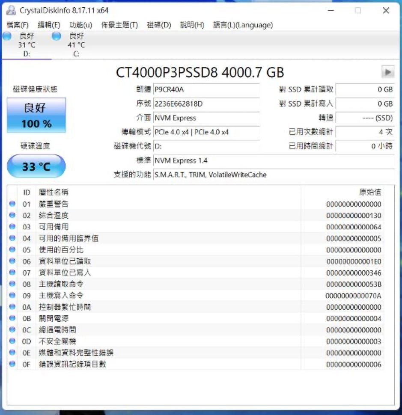Click status dot of row 0F 錯誤資訊記錄項目數
This screenshot has height=415, width=402.
(12, 364)
